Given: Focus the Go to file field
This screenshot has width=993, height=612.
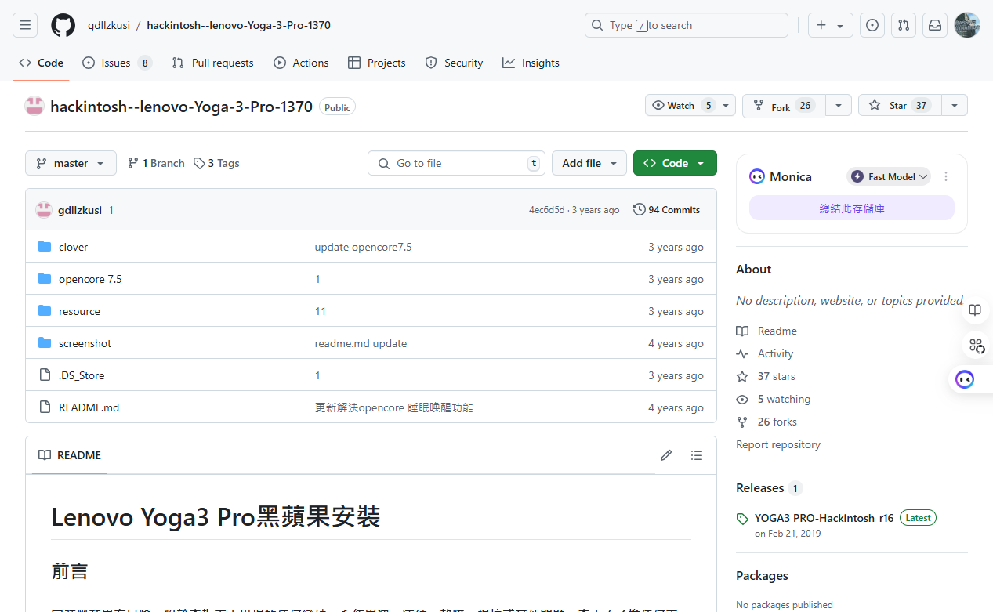Looking at the screenshot, I should 456,163.
